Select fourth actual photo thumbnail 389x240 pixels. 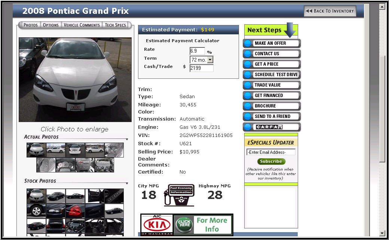(95, 150)
